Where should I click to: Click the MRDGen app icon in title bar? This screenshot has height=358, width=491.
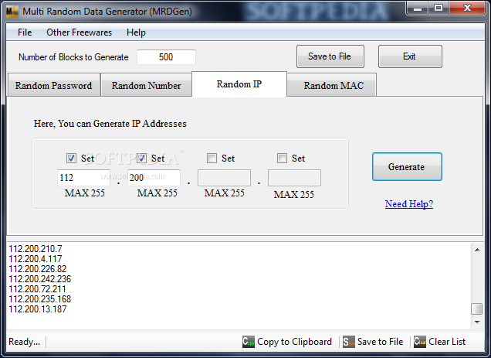[x=12, y=12]
